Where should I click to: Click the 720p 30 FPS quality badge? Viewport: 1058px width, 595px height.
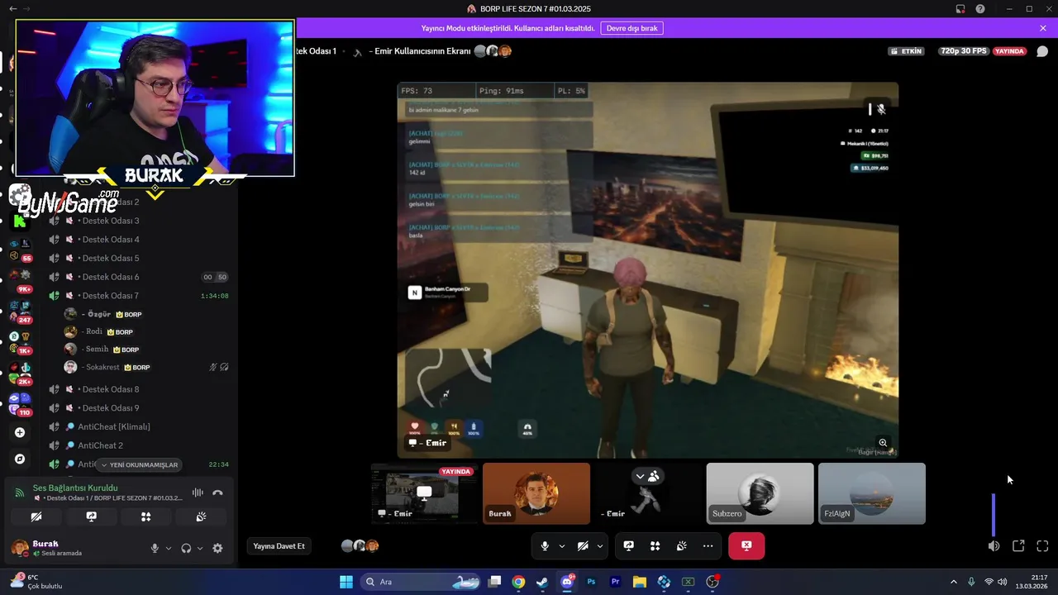963,51
